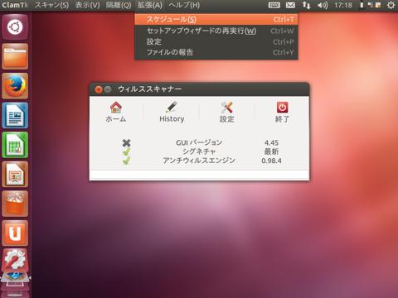Select 設定 Ctrl+P in the dropdown menu

(216, 41)
